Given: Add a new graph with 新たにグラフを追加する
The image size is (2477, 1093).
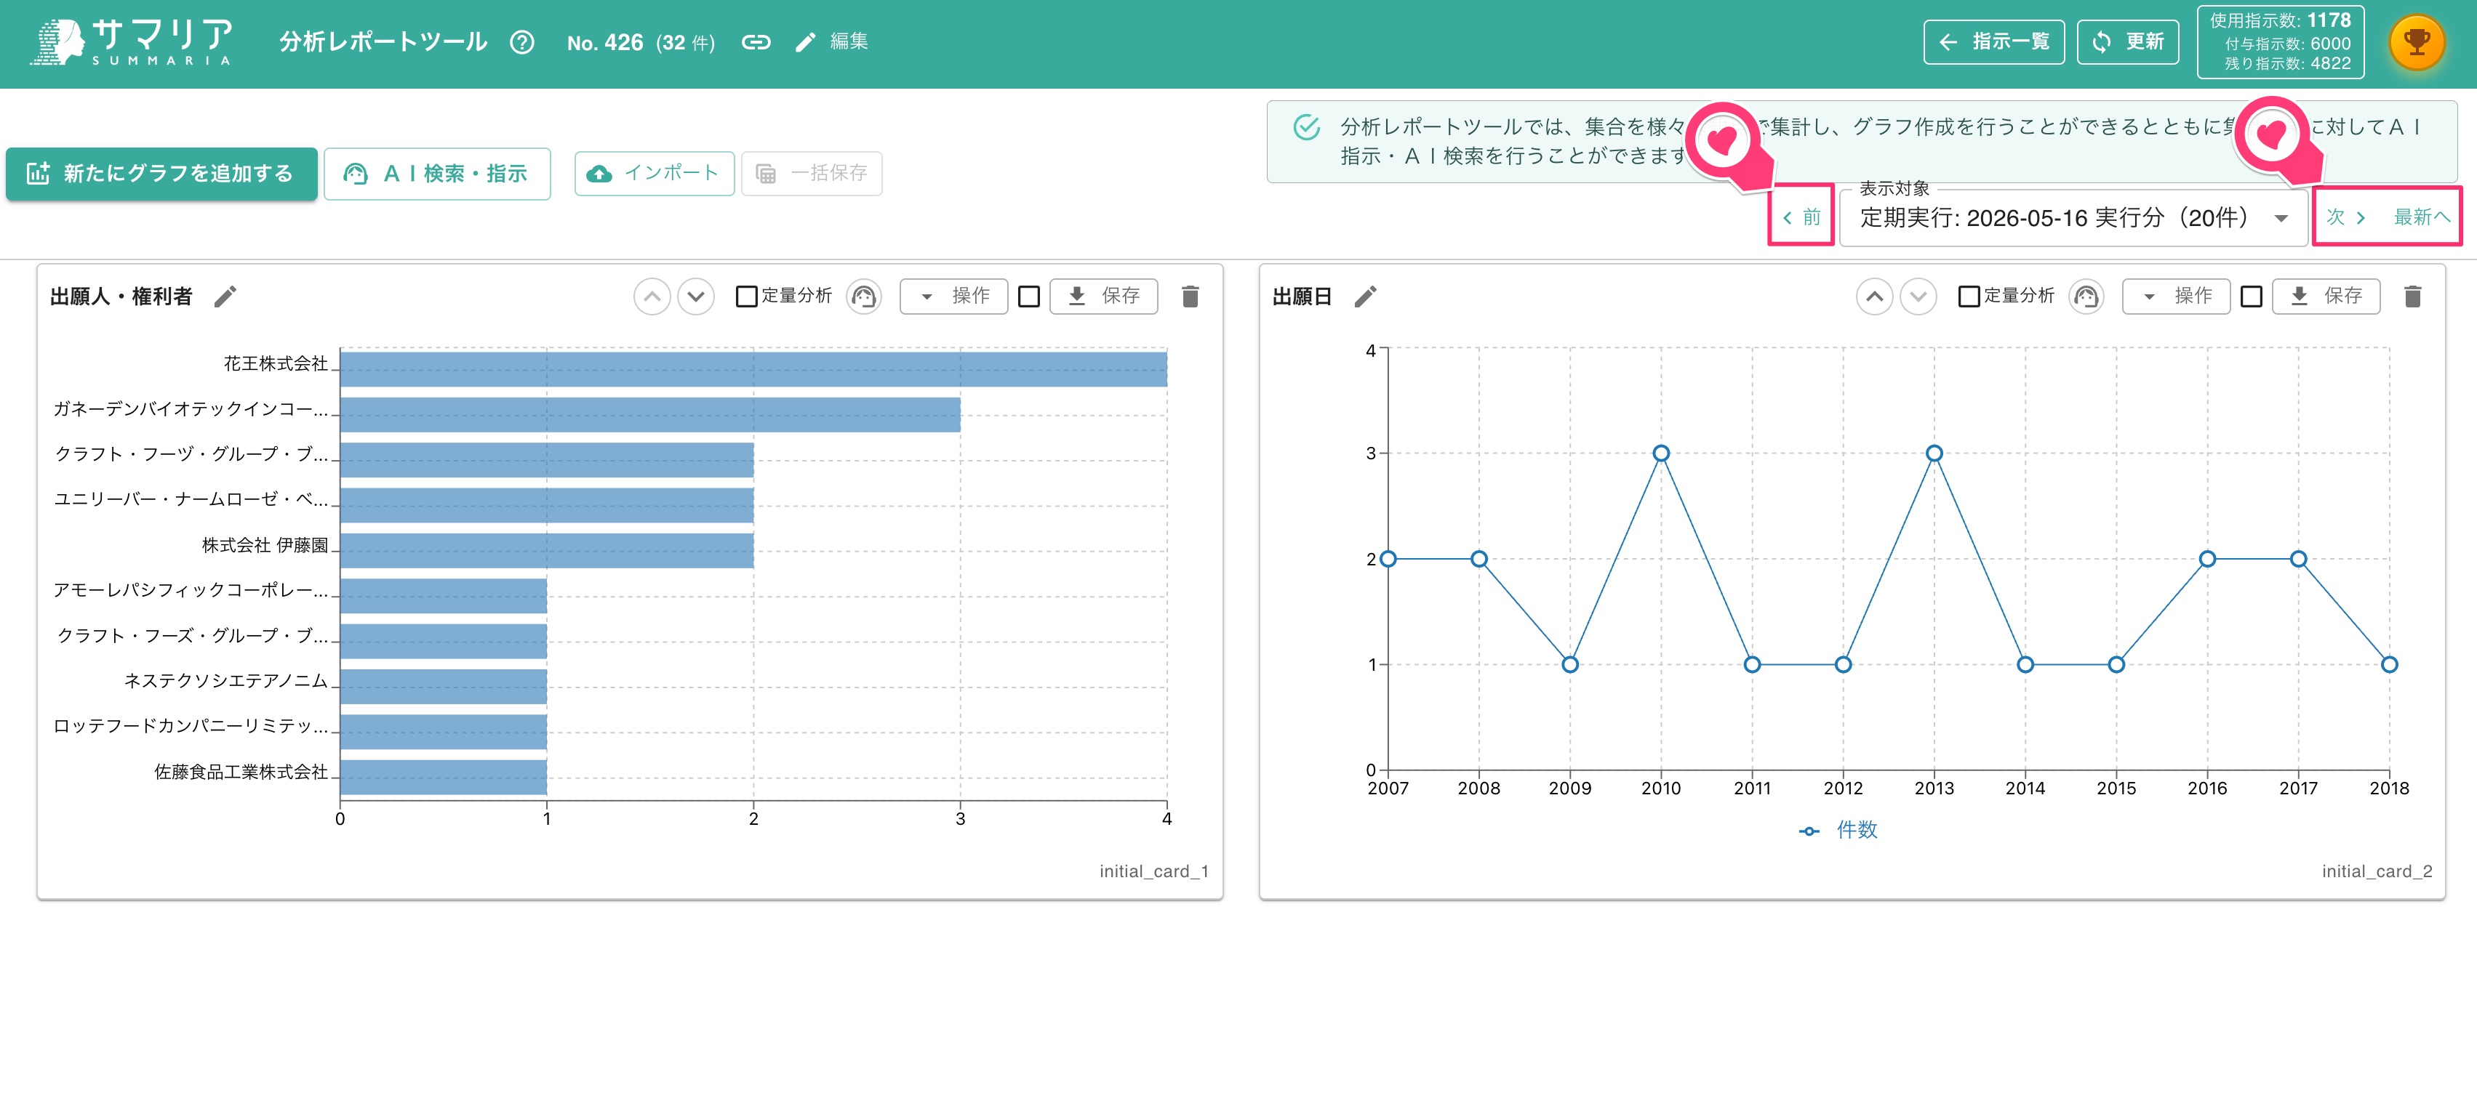Looking at the screenshot, I should [x=161, y=173].
